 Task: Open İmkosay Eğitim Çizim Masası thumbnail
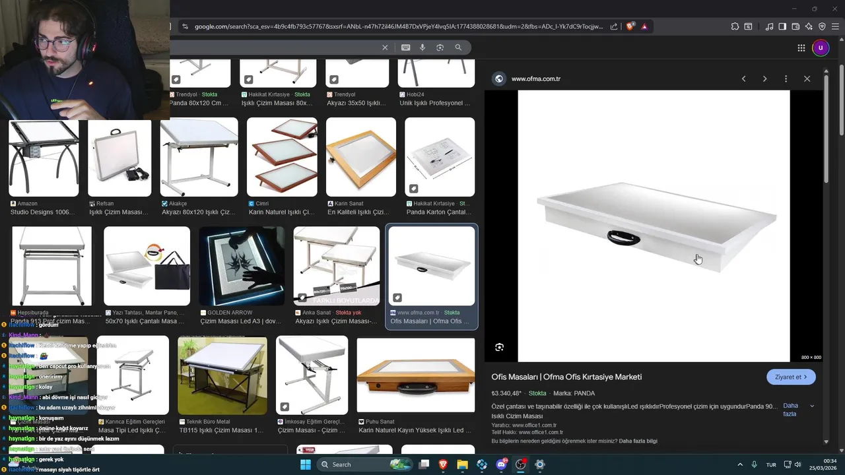[x=312, y=375]
